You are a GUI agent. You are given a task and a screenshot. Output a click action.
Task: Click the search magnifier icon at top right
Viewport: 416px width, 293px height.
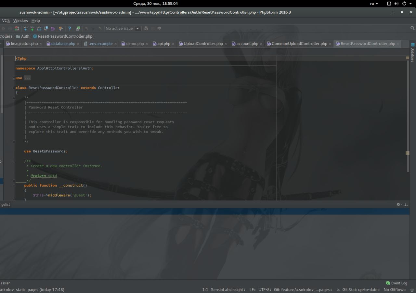[x=412, y=29]
